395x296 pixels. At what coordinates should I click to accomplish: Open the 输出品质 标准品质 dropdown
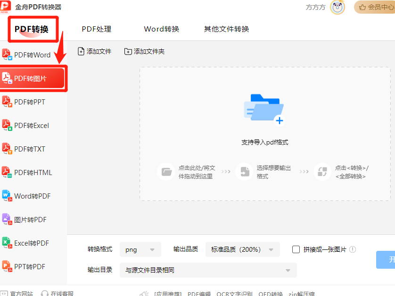coord(243,249)
